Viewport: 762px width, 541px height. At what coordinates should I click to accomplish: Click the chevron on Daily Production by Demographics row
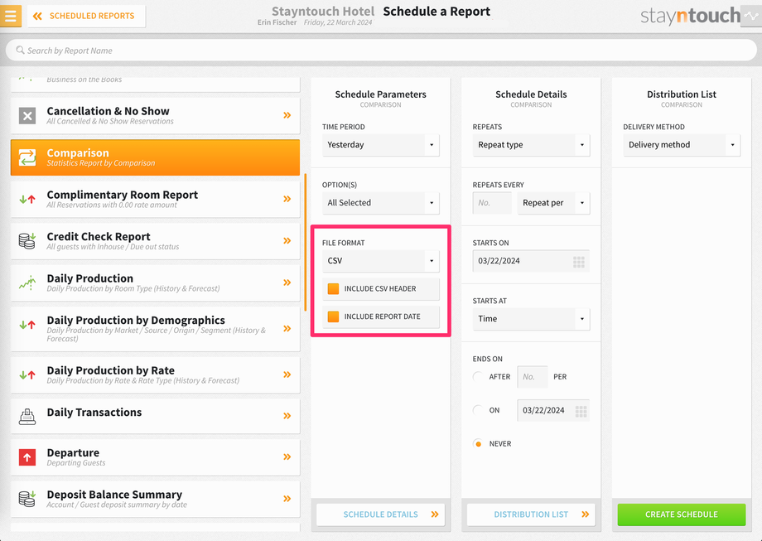point(287,329)
